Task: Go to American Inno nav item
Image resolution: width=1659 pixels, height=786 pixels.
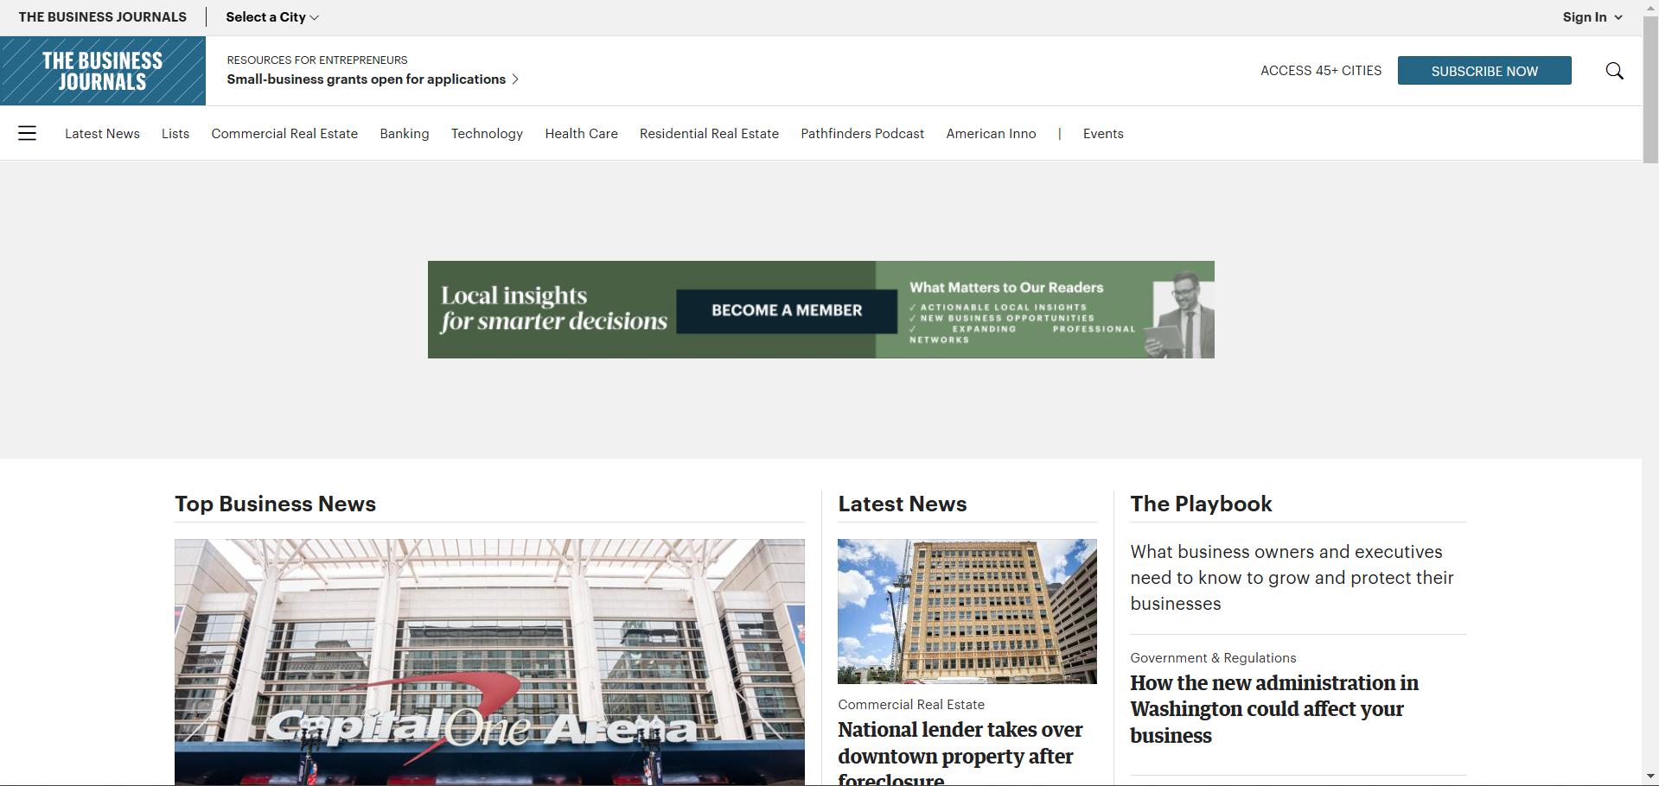Action: [991, 134]
